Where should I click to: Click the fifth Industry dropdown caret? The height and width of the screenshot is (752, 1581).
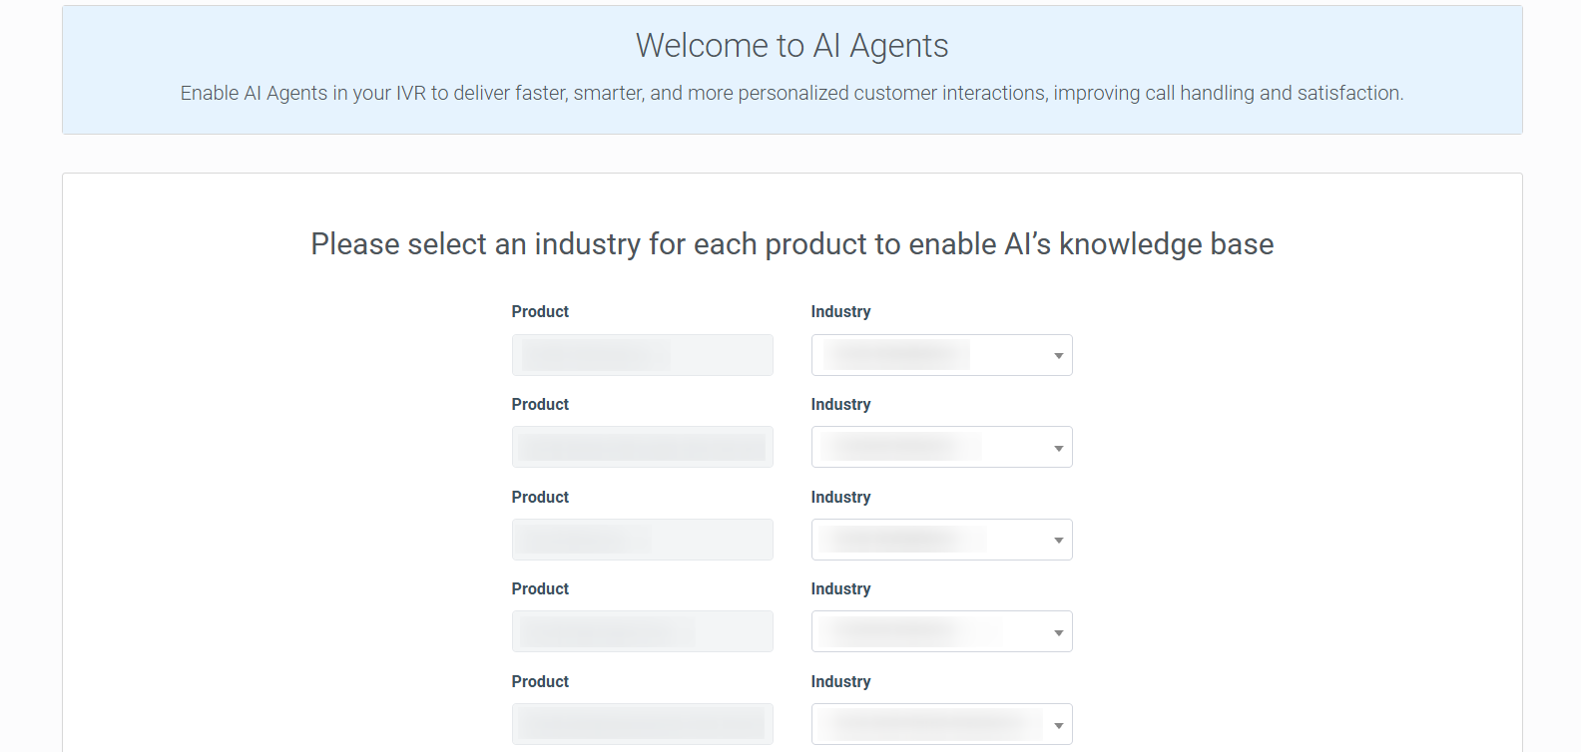pos(1058,725)
